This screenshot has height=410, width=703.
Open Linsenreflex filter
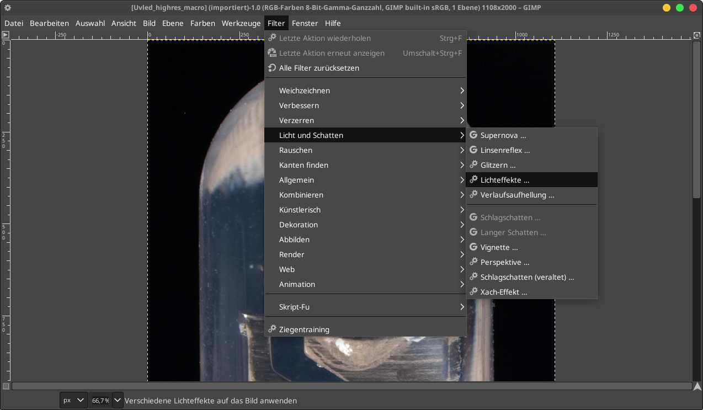(531, 150)
